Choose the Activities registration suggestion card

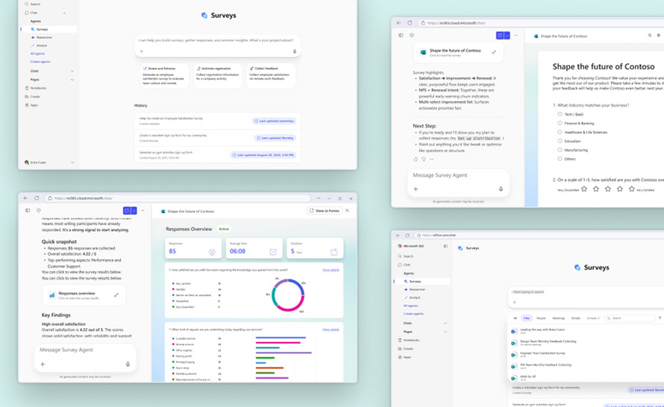coord(218,76)
